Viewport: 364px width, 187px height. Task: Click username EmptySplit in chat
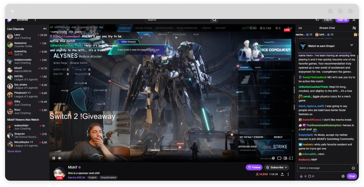[x=306, y=135]
